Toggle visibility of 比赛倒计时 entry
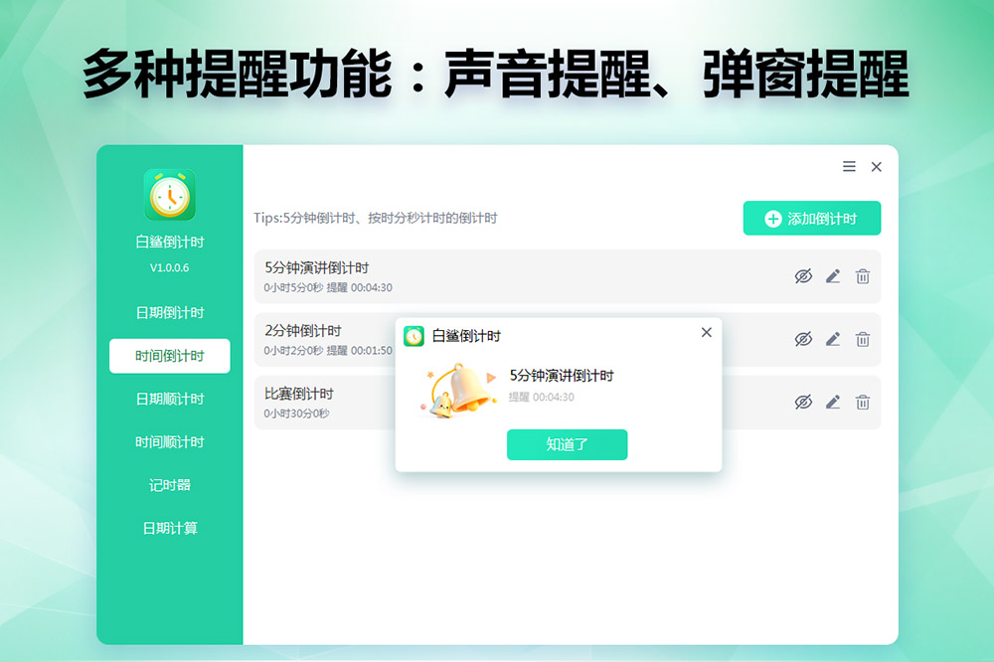This screenshot has width=994, height=662. pyautogui.click(x=803, y=402)
